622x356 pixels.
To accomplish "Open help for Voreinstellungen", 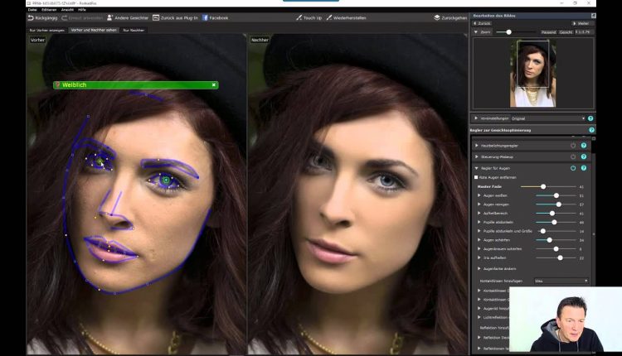I will [x=590, y=118].
